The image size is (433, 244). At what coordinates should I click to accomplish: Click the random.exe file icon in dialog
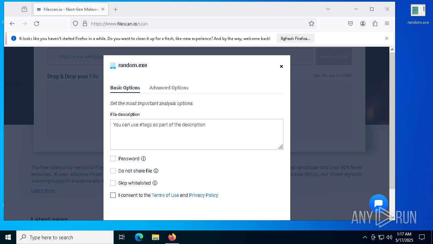(x=113, y=65)
